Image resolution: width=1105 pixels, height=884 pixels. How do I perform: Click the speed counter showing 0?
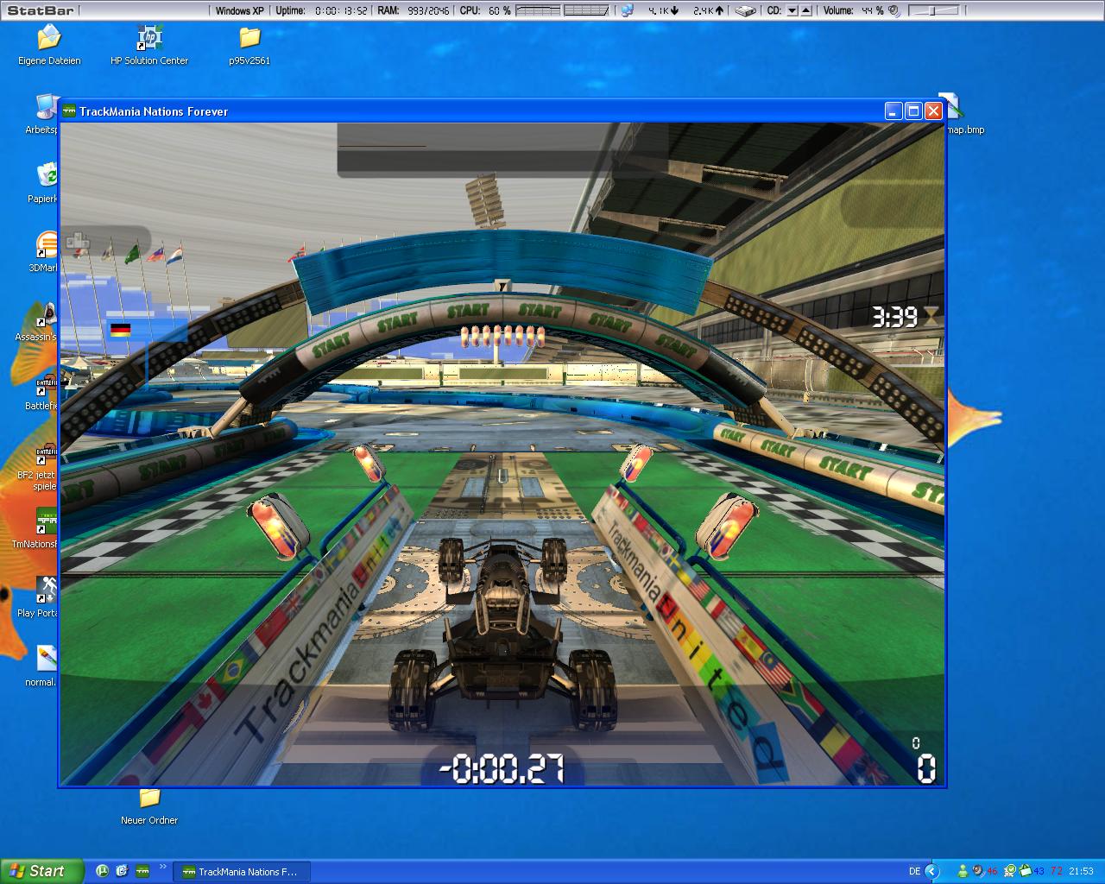tap(925, 767)
